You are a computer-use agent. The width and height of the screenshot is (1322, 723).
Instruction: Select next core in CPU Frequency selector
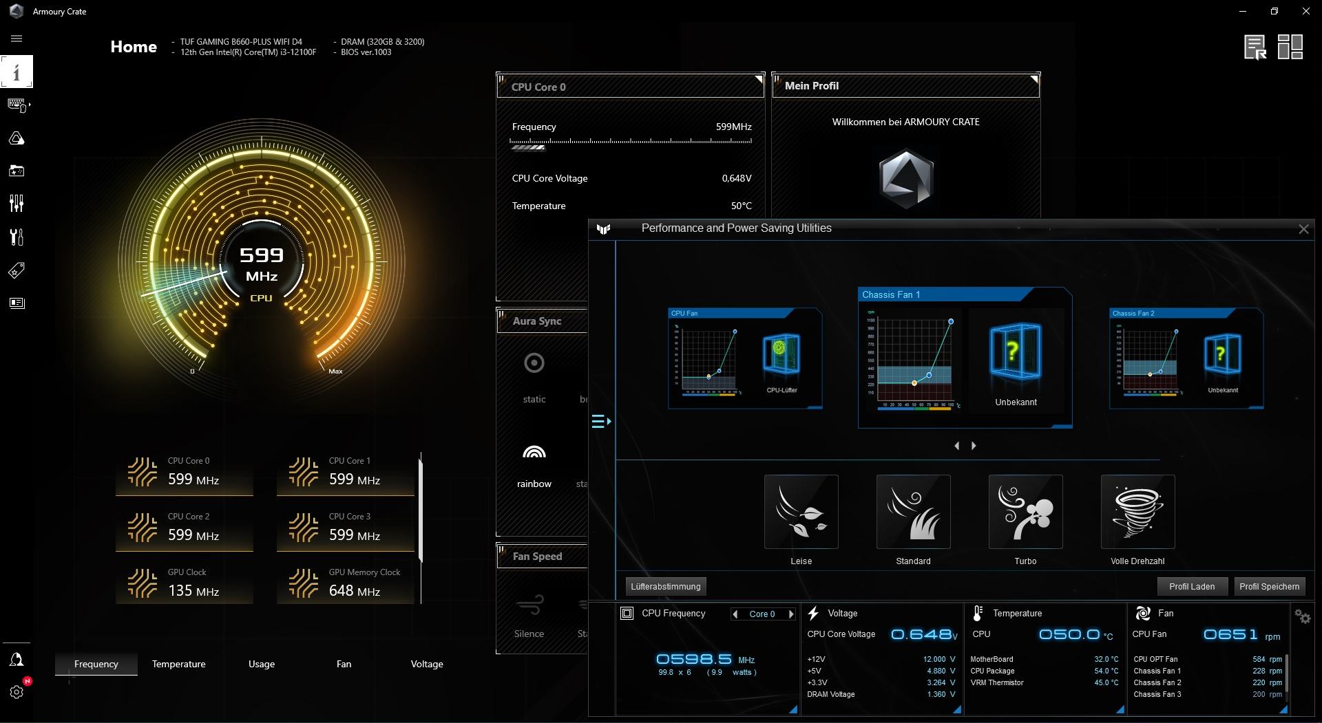tap(790, 614)
